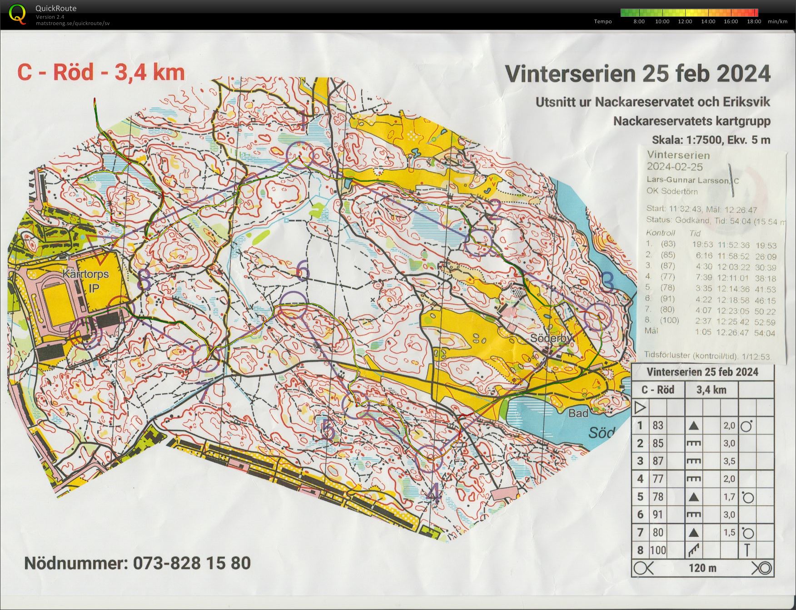Click control circle 4 on the map
Image resolution: width=796 pixels, height=610 pixels.
[x=429, y=459]
